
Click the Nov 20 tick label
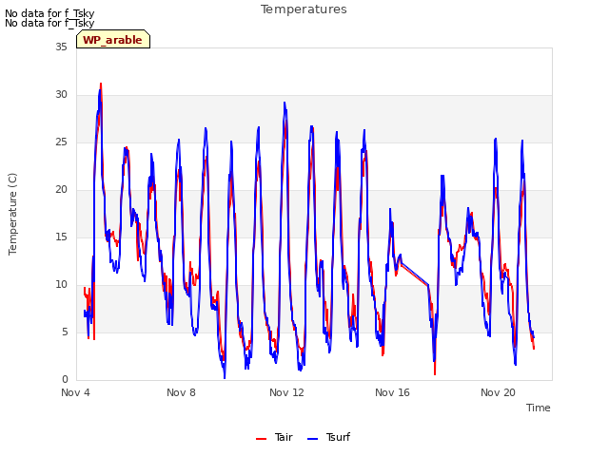[x=498, y=392]
